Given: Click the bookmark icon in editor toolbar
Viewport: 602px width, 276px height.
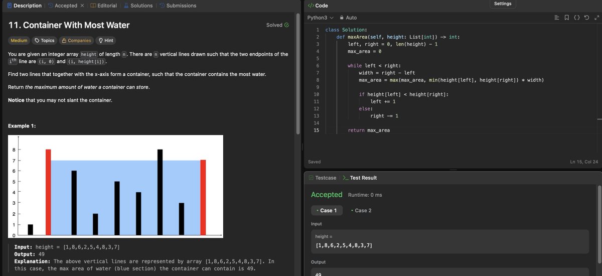Looking at the screenshot, I should pyautogui.click(x=566, y=18).
